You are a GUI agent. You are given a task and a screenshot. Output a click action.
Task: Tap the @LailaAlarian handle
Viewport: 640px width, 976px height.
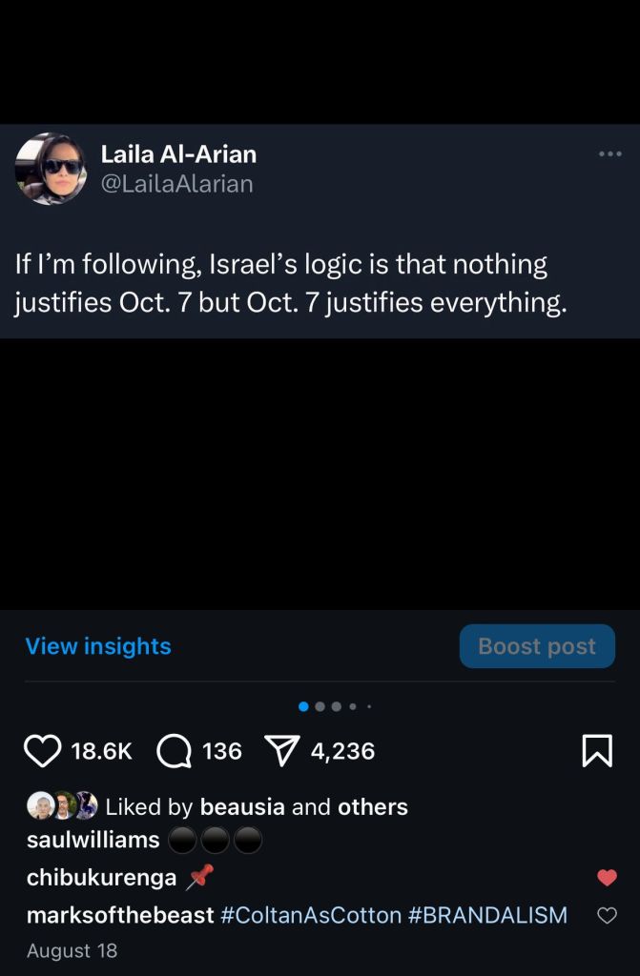177,184
